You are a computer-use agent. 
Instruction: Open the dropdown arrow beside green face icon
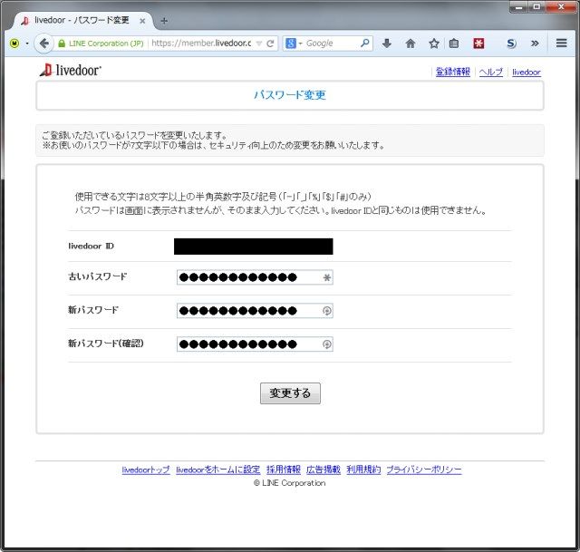pyautogui.click(x=27, y=44)
